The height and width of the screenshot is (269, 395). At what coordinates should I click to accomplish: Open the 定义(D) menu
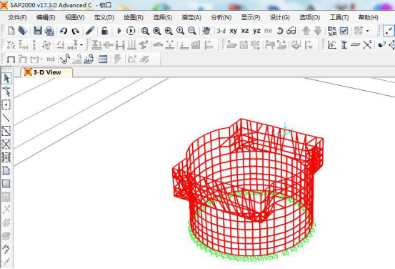(x=104, y=17)
